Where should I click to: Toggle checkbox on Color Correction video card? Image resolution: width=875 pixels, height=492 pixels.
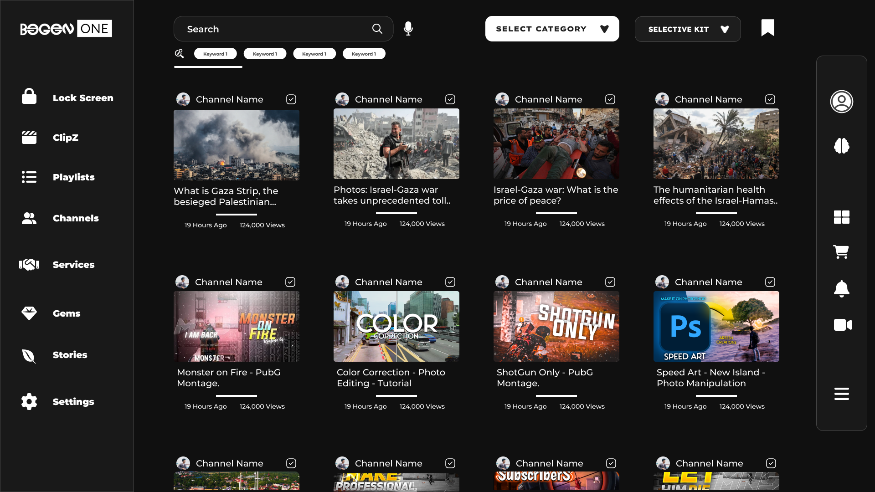point(450,282)
